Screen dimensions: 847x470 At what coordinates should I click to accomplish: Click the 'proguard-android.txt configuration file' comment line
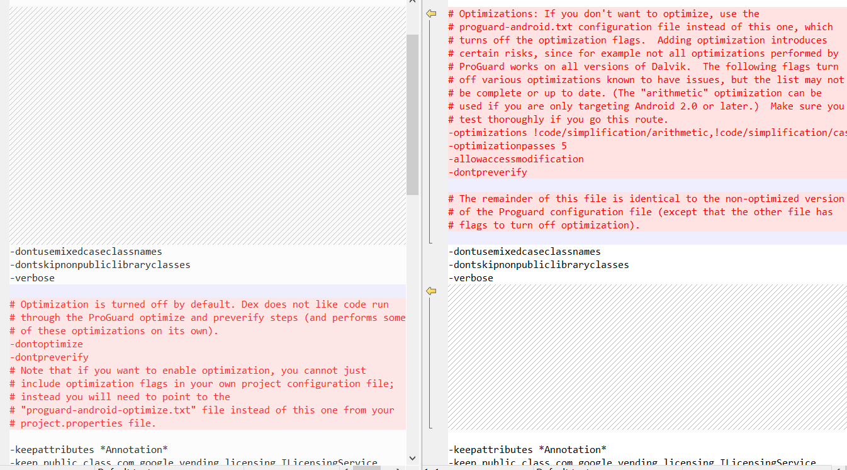pos(641,26)
